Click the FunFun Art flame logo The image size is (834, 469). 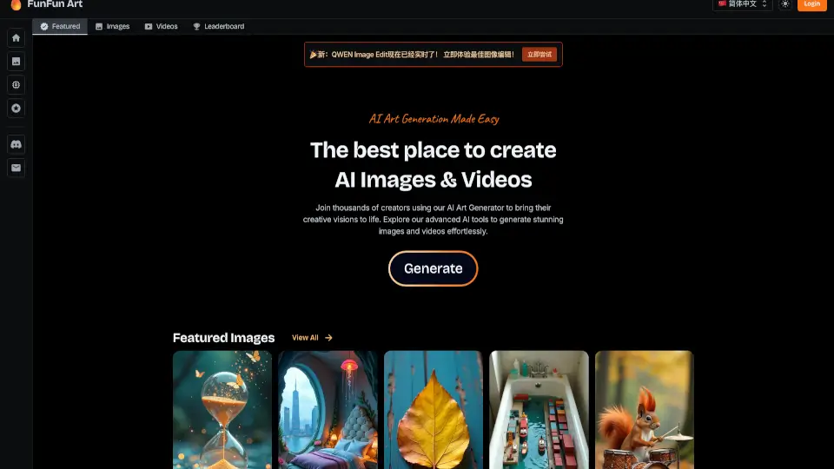pos(16,5)
